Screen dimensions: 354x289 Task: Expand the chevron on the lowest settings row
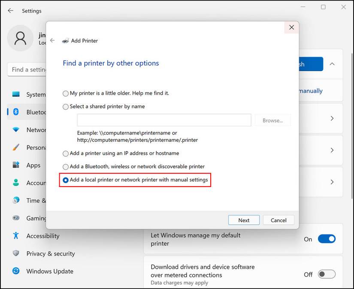[x=332, y=182]
